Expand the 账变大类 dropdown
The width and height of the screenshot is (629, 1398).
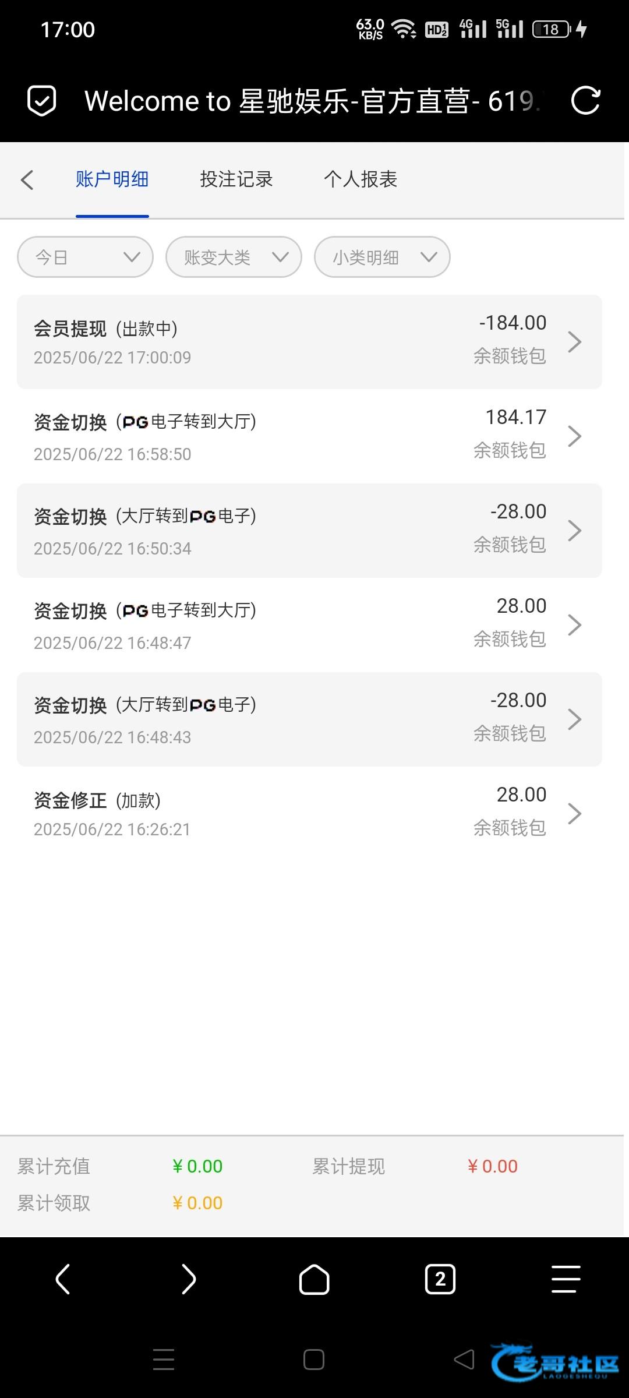(x=234, y=257)
